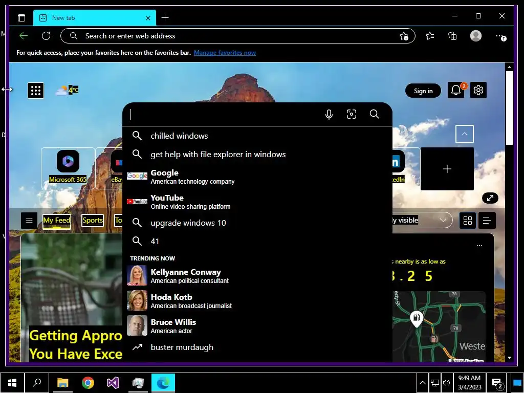The height and width of the screenshot is (393, 524).
Task: Add this page to favorites star
Action: (x=404, y=36)
